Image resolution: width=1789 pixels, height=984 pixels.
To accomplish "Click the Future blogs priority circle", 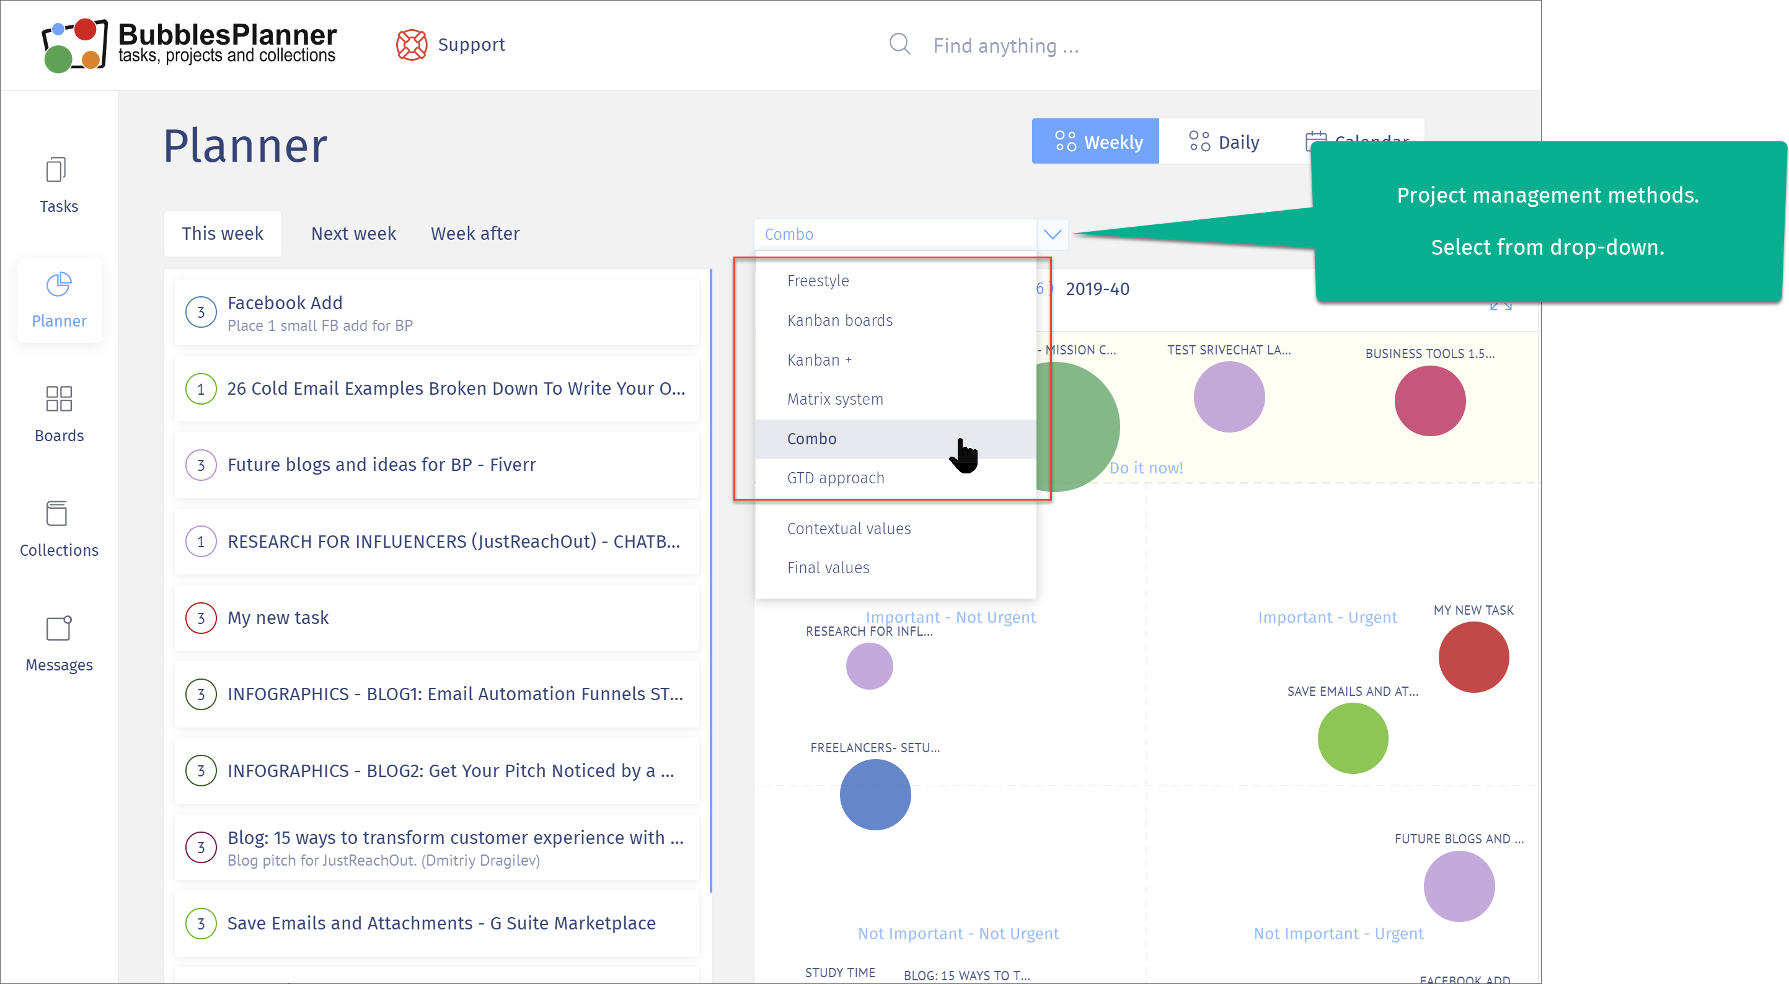I will (x=201, y=465).
